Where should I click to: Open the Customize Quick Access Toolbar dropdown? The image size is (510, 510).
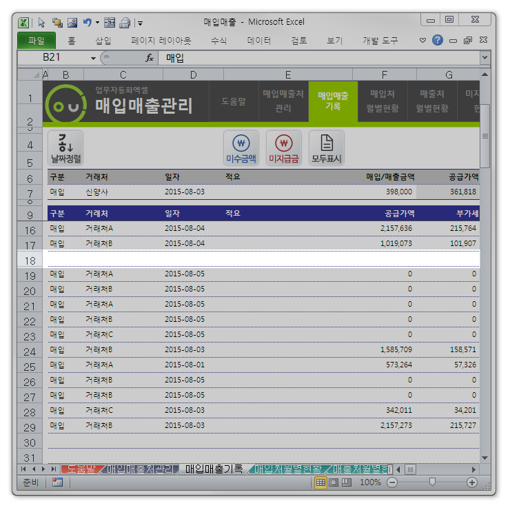(140, 23)
